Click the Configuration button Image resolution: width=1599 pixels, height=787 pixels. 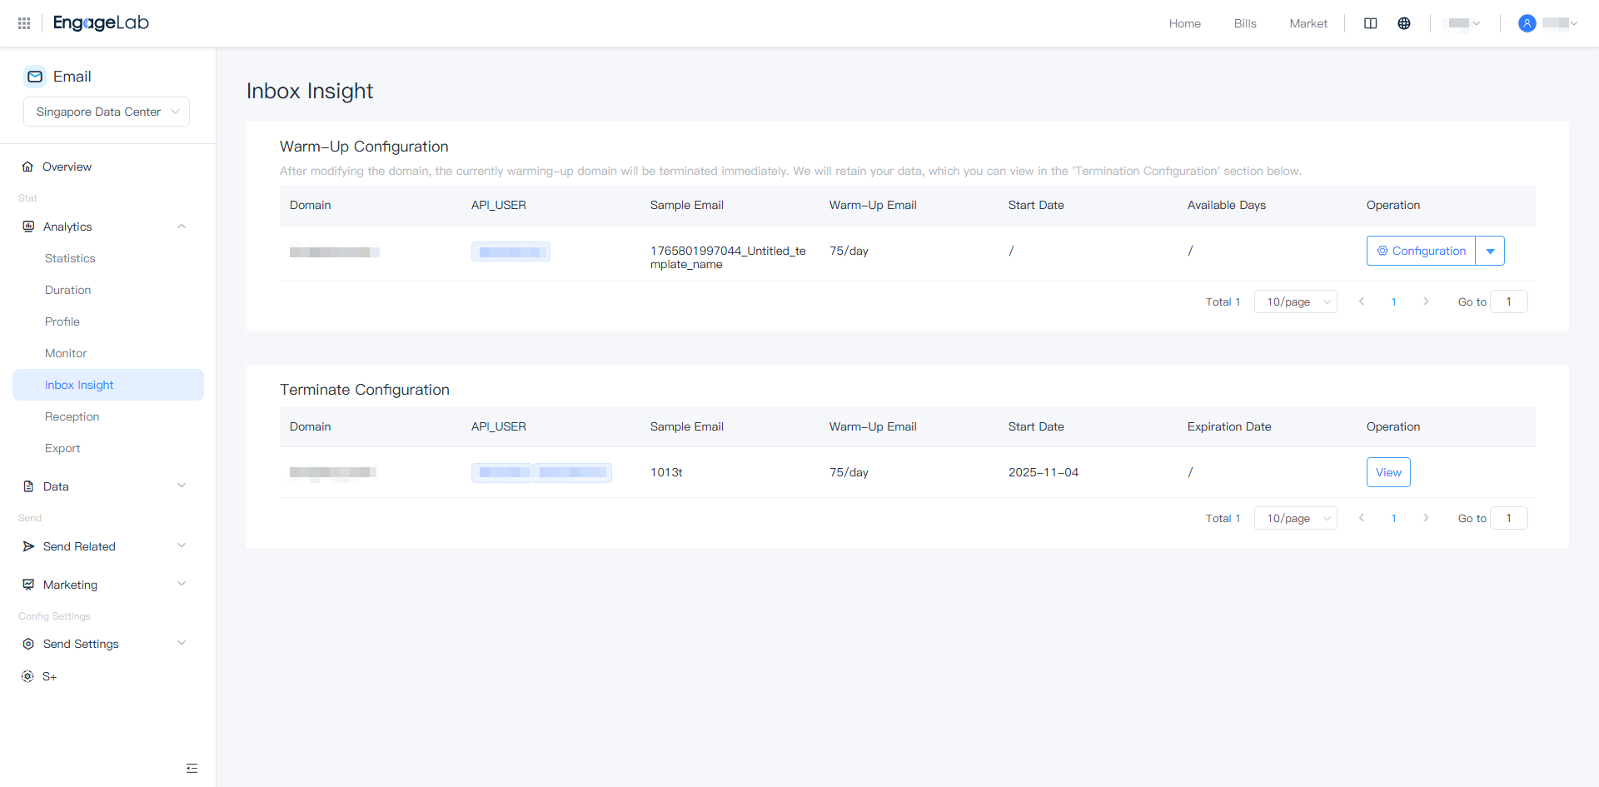1421,251
